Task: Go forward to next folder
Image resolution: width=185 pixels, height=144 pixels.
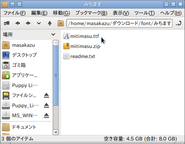Action: (x=28, y=23)
